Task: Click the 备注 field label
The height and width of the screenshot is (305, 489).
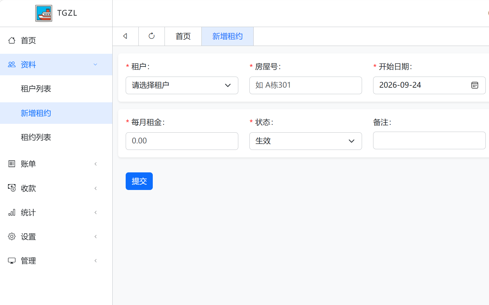Action: point(382,122)
